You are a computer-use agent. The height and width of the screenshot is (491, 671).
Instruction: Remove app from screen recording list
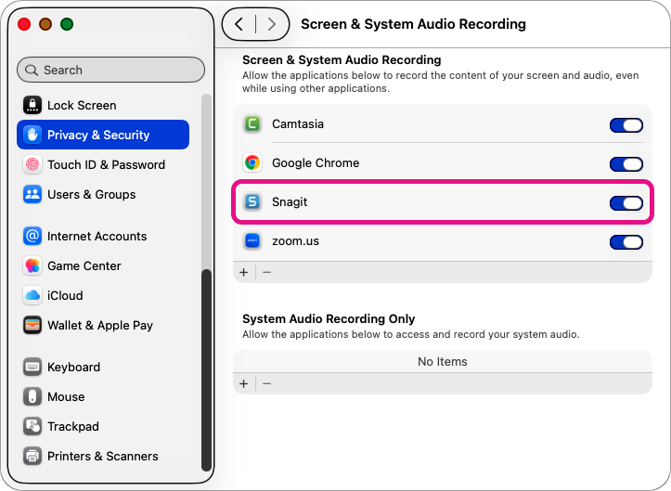[267, 272]
